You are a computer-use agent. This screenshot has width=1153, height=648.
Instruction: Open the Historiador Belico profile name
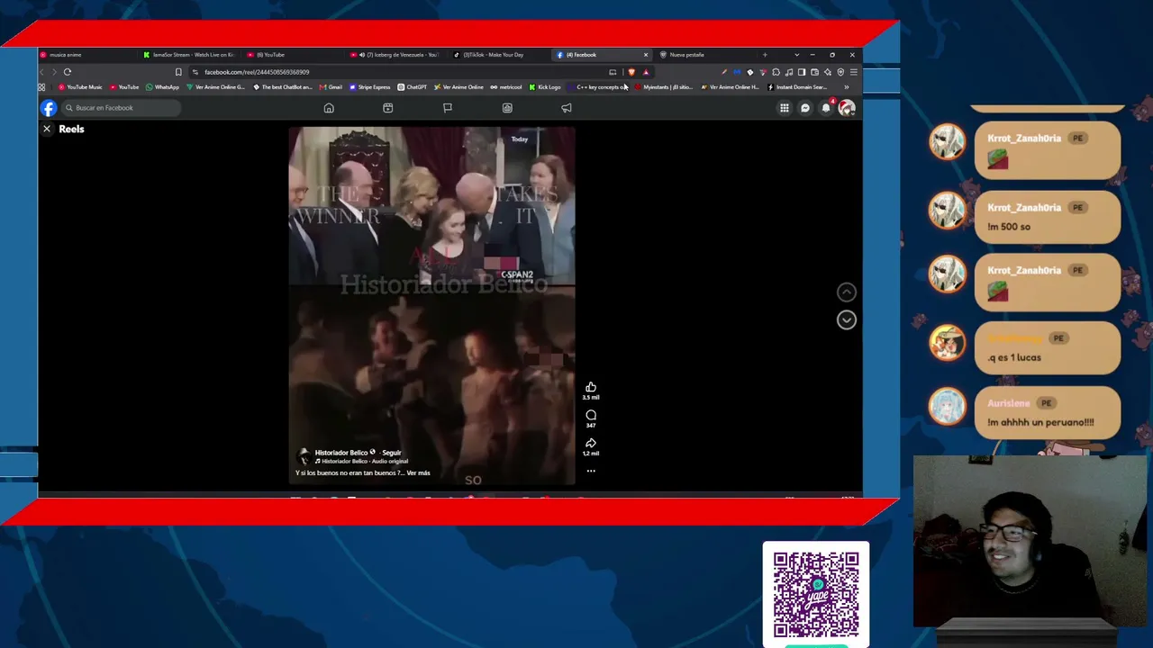tap(341, 453)
